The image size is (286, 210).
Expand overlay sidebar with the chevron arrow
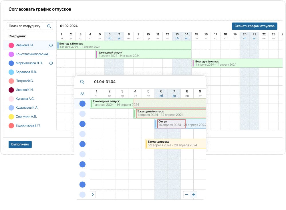(93, 195)
